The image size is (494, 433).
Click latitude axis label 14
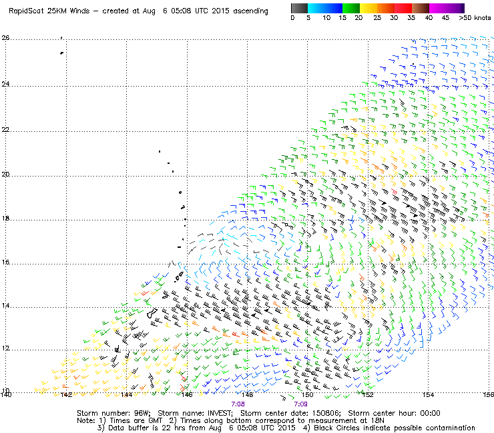point(5,305)
